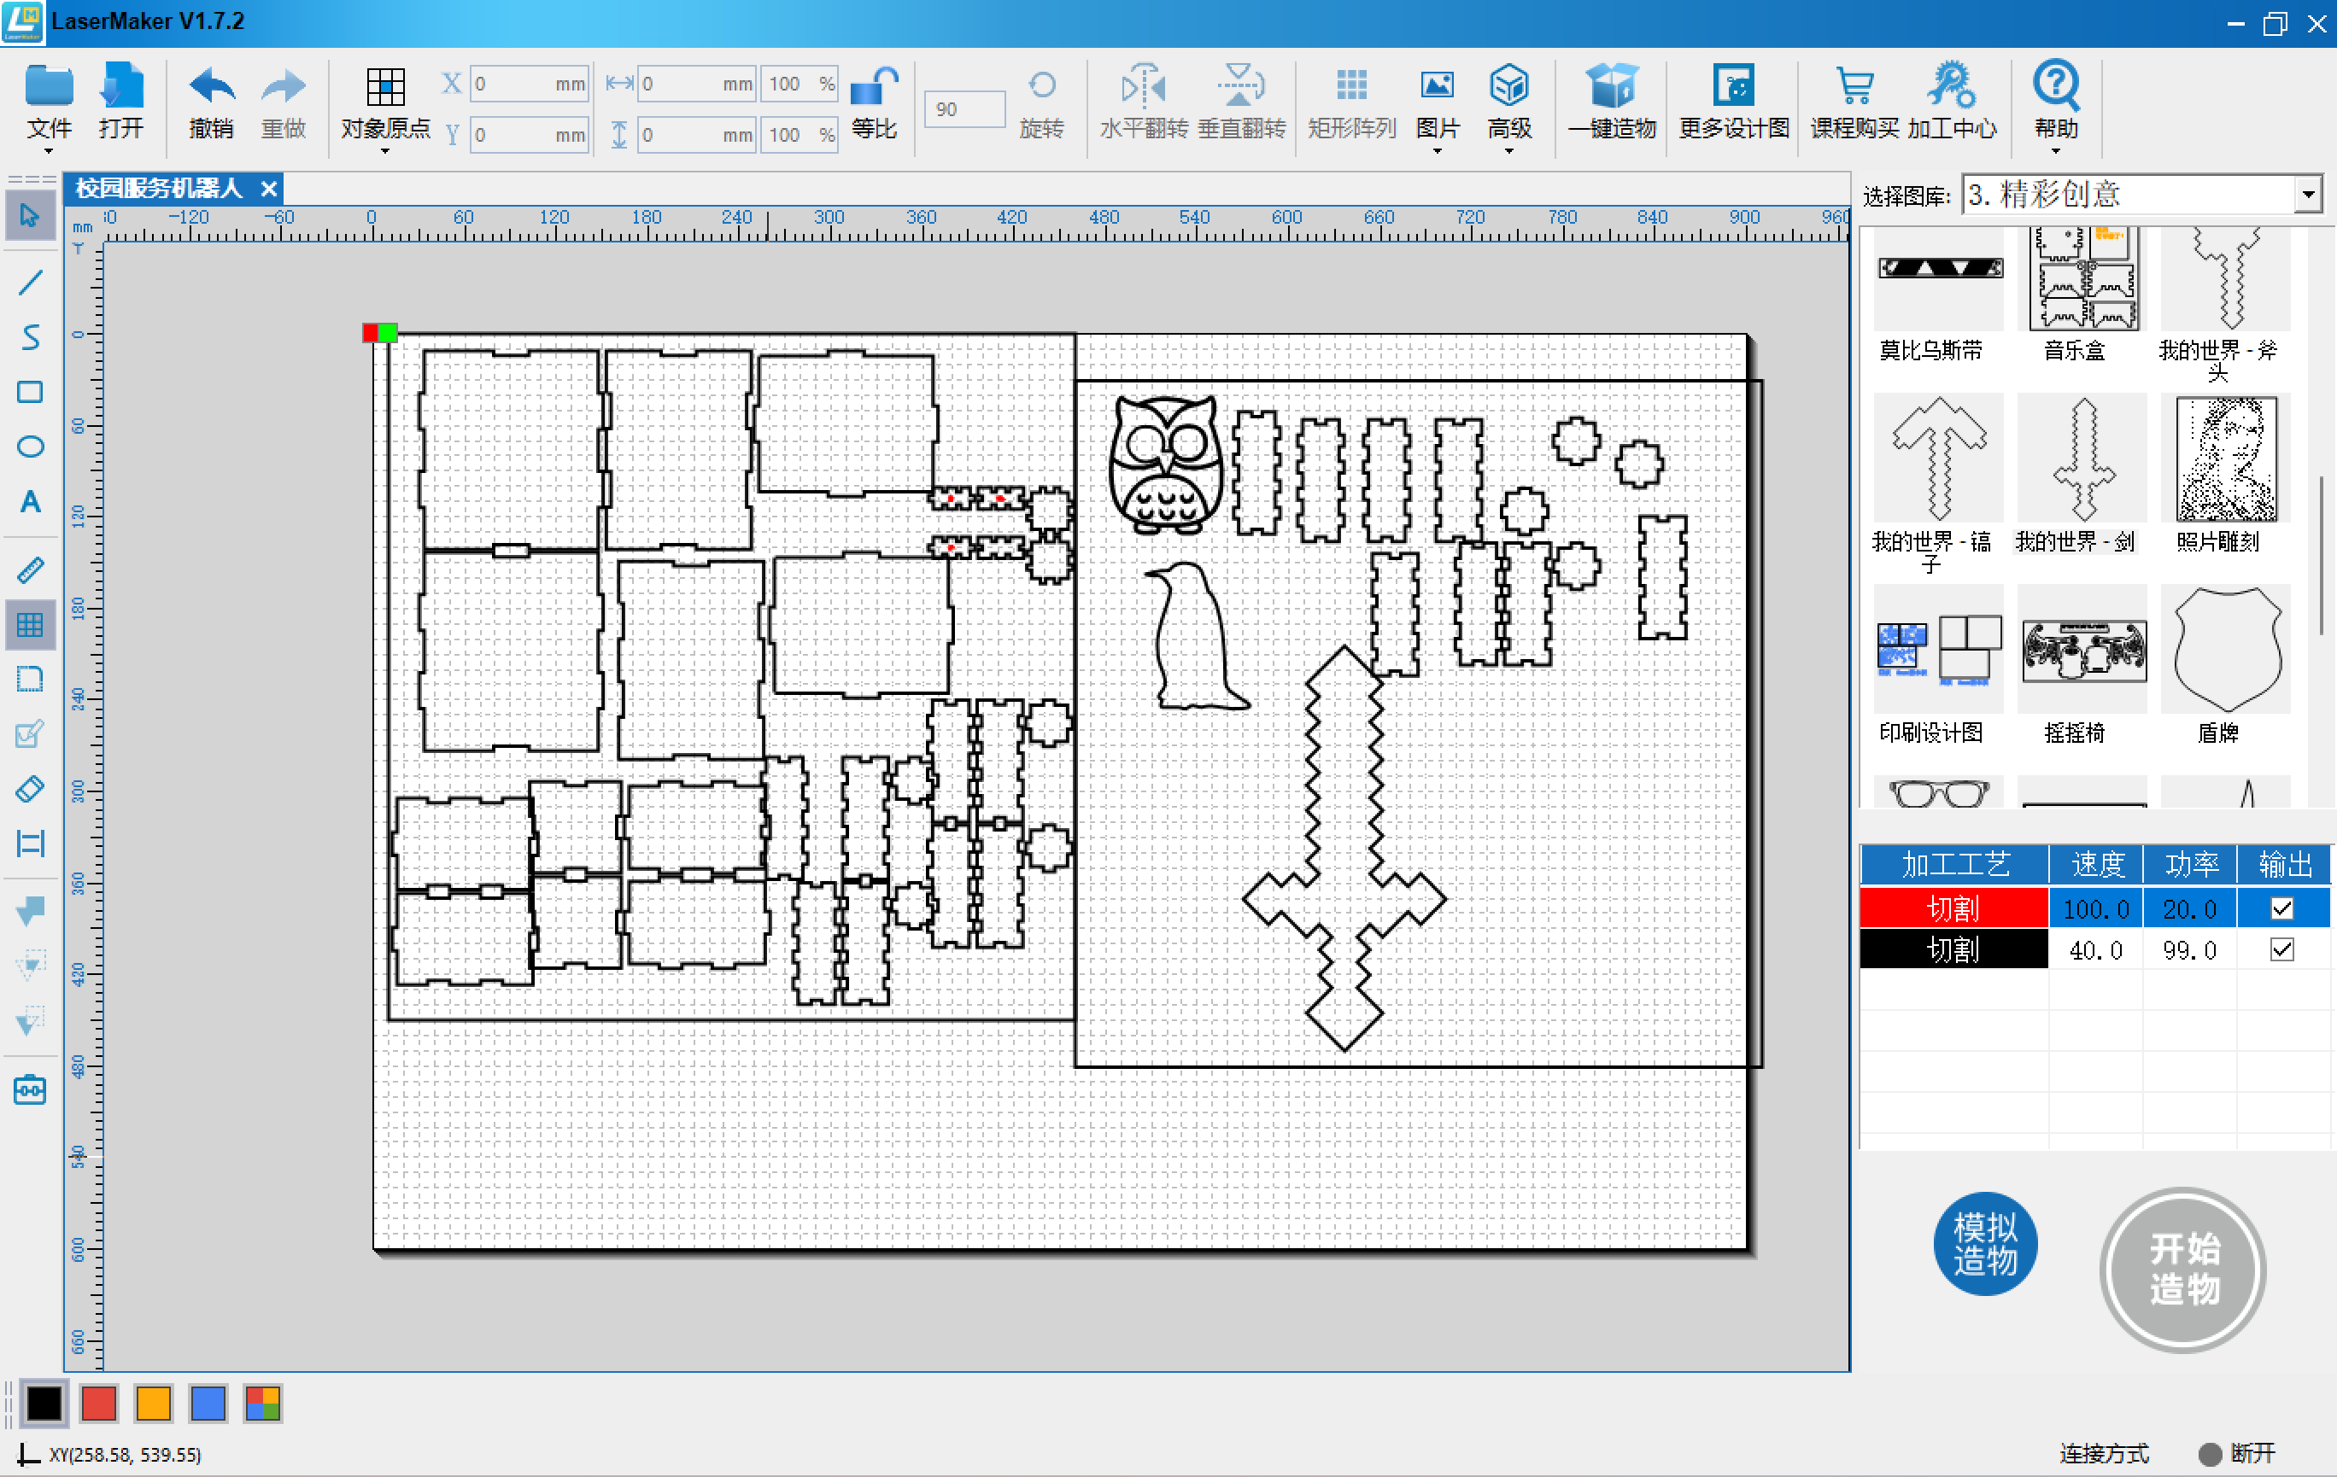Click the rotation angle field showing 90
Screen dimensions: 2337x1477
(963, 108)
